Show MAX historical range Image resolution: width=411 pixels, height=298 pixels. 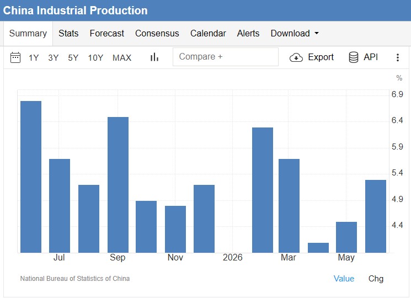click(x=122, y=57)
